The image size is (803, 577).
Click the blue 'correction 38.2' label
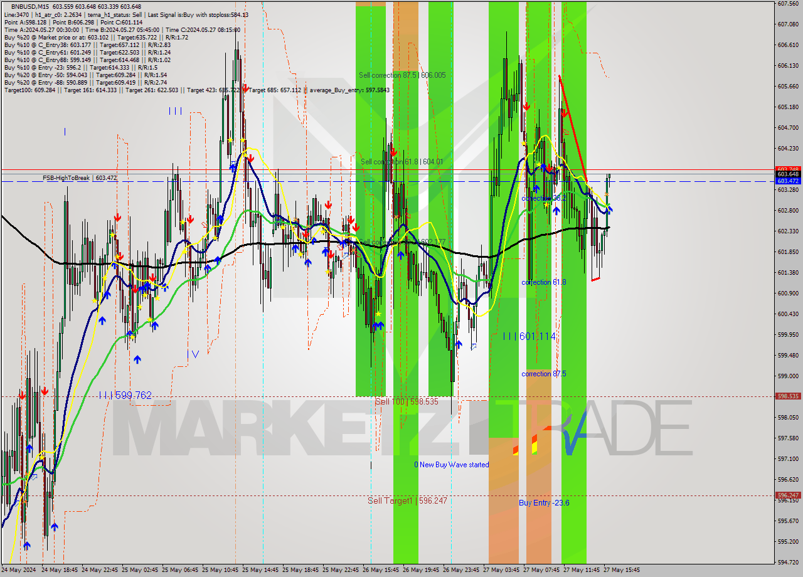[543, 198]
